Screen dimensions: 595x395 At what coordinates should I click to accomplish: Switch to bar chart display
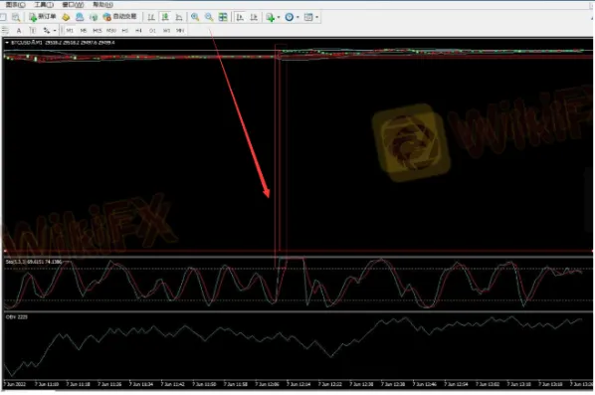[x=151, y=17]
